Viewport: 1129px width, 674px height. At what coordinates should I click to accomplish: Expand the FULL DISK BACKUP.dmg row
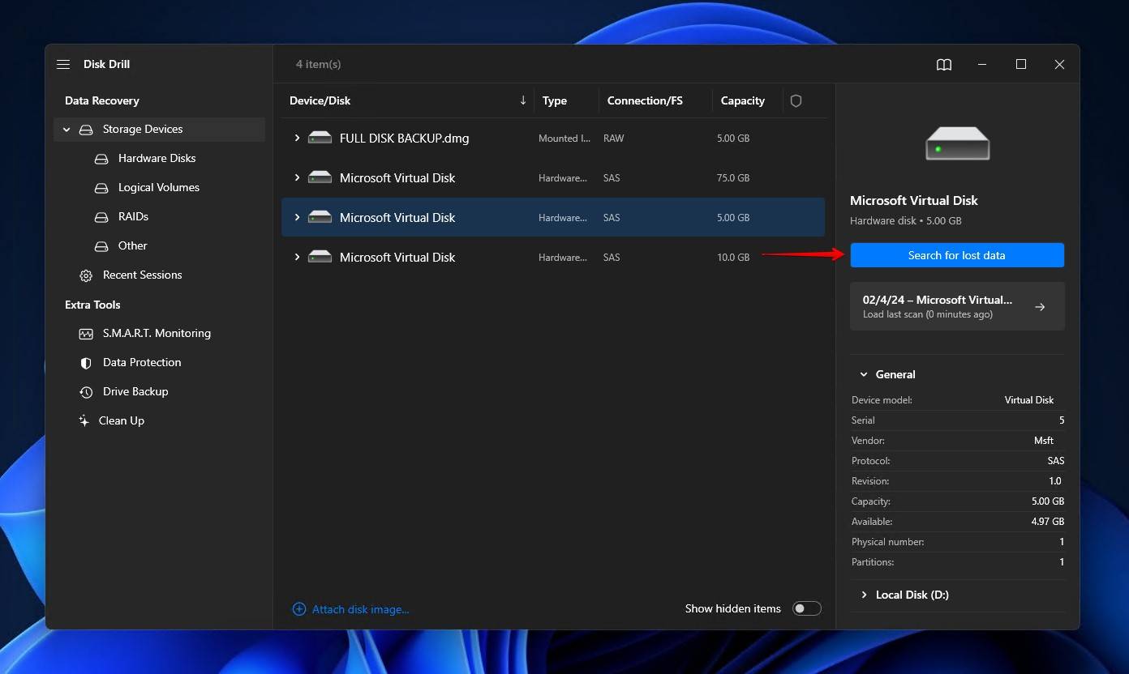click(297, 139)
